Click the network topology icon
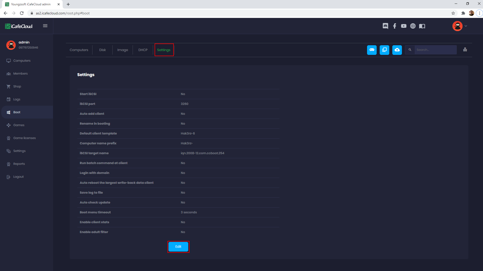The width and height of the screenshot is (483, 271). [465, 50]
